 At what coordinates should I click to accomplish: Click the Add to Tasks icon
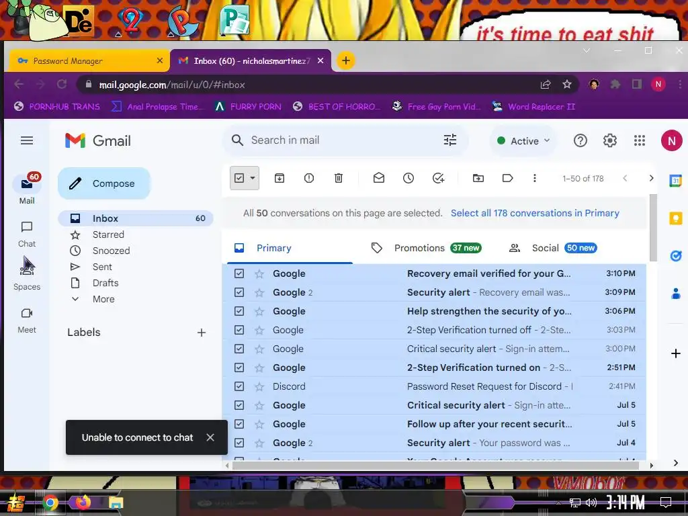pos(438,178)
